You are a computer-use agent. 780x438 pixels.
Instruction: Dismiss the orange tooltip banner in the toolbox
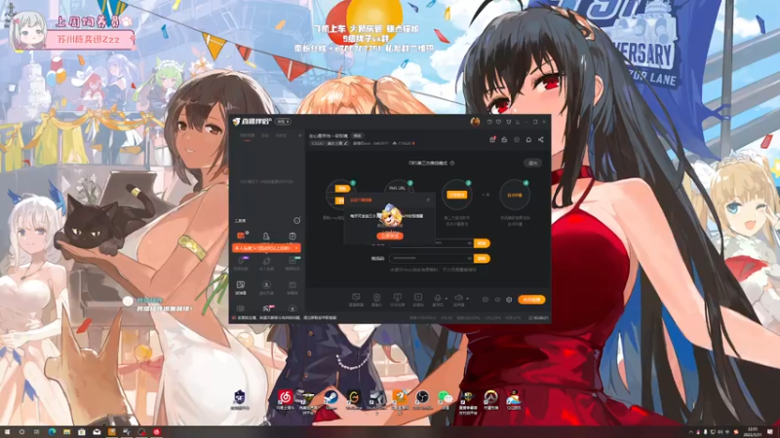pos(296,248)
